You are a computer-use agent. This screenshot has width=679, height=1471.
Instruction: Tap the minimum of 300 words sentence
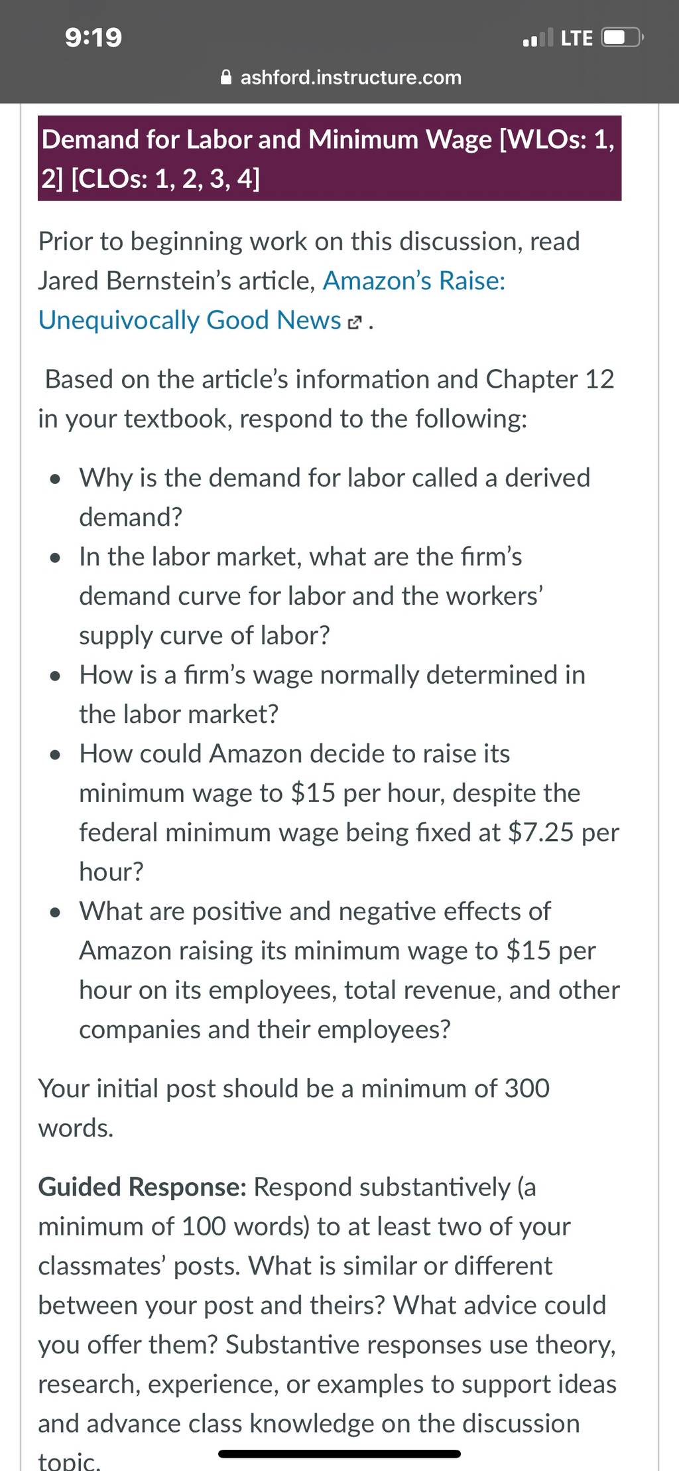[294, 1108]
